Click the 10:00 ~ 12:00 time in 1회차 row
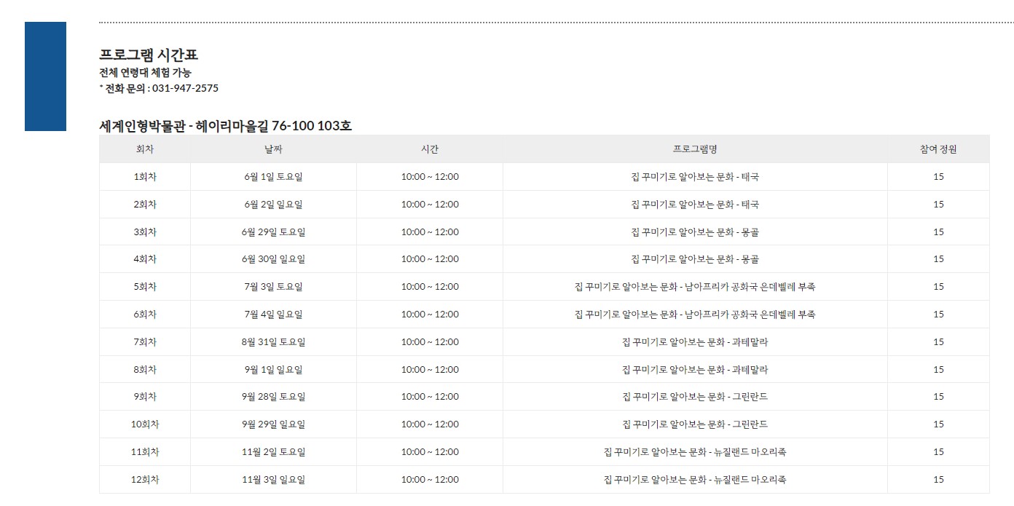Image resolution: width=1014 pixels, height=506 pixels. (430, 177)
